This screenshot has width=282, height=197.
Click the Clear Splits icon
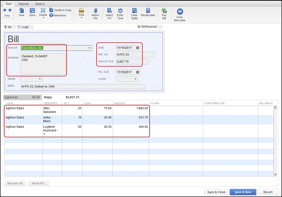134,11
